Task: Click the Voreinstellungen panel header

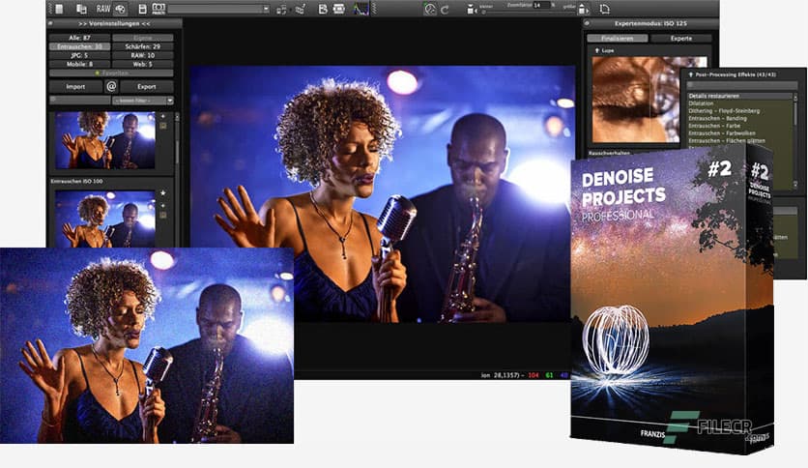Action: coord(114,24)
